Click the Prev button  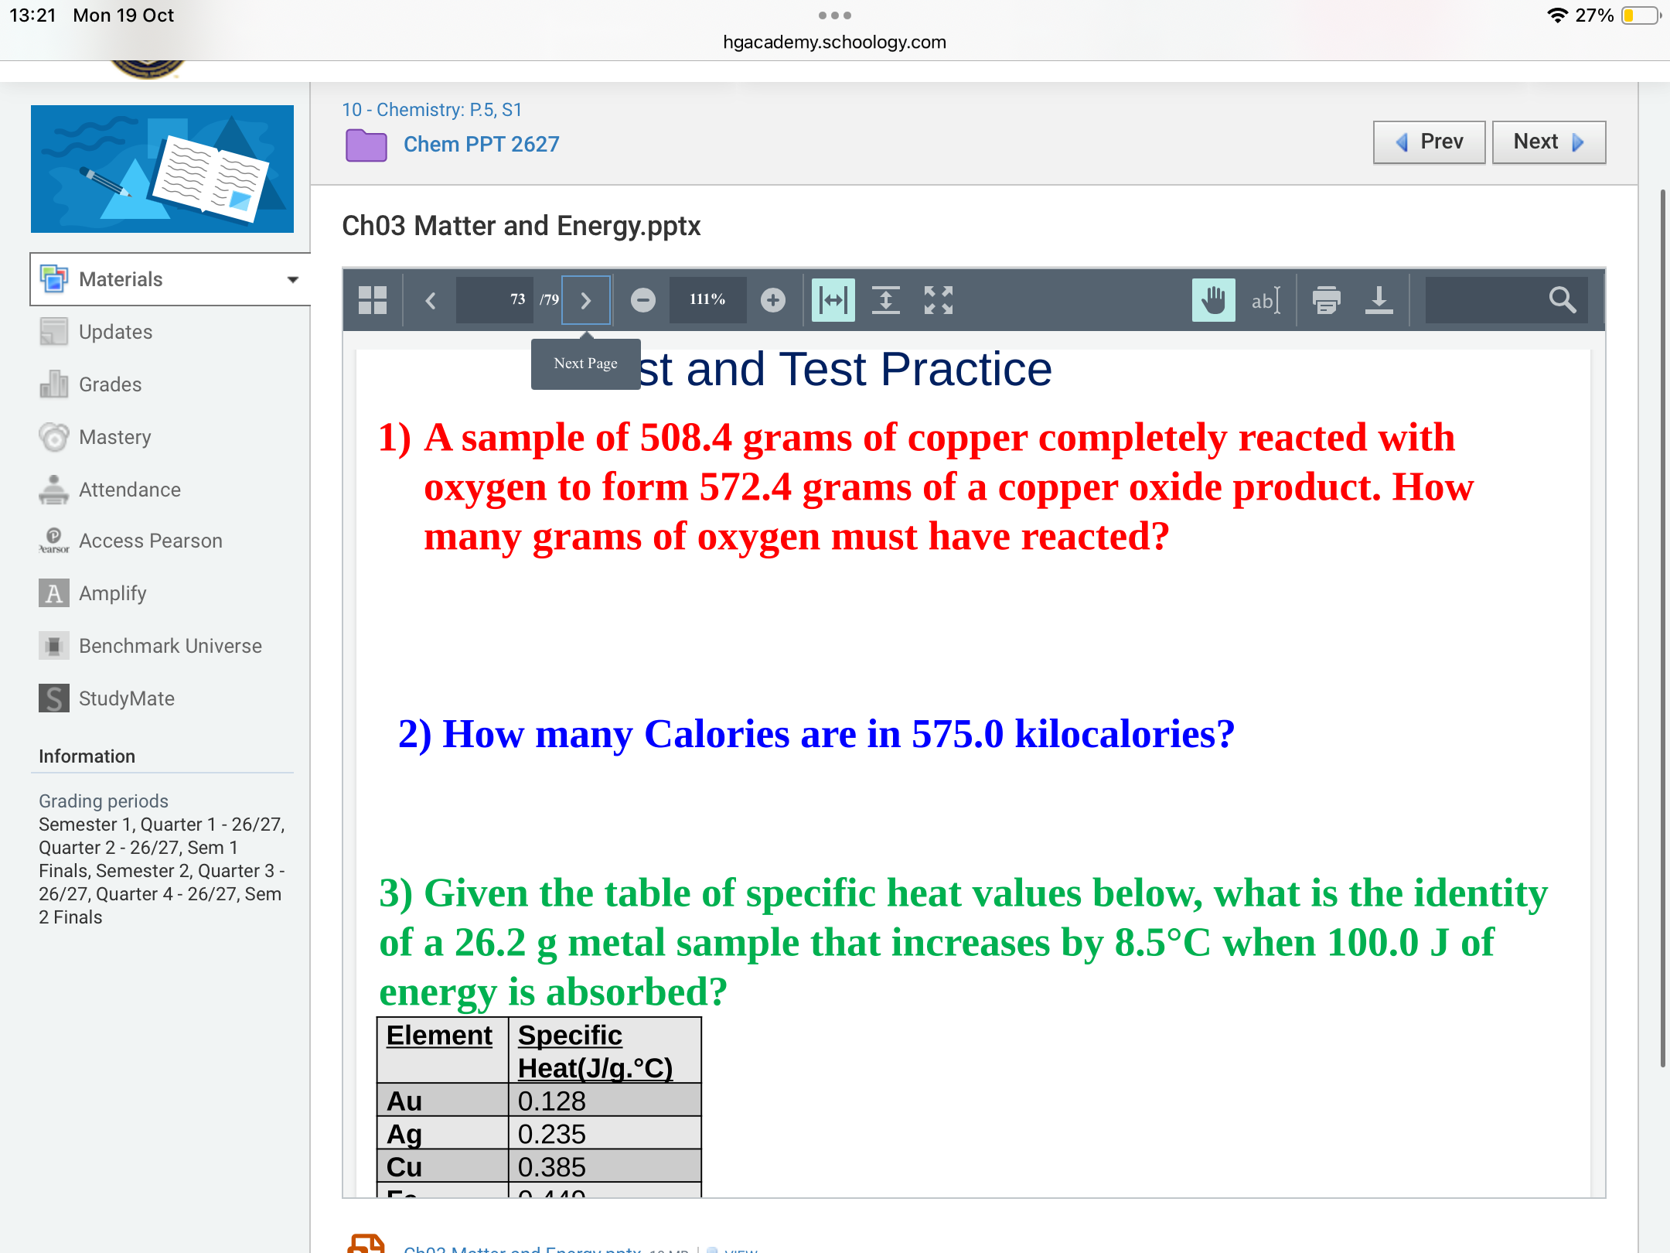point(1429,142)
